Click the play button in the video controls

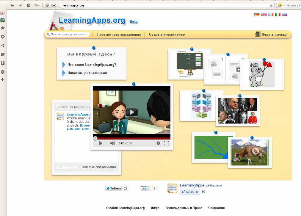pyautogui.click(x=100, y=143)
